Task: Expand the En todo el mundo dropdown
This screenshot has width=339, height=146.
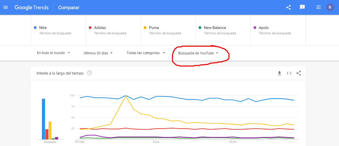Action: click(x=53, y=53)
